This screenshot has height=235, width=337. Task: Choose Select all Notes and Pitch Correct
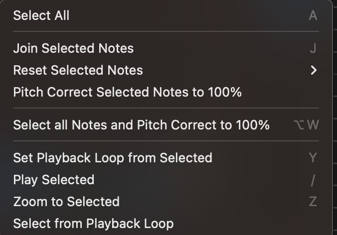(141, 125)
